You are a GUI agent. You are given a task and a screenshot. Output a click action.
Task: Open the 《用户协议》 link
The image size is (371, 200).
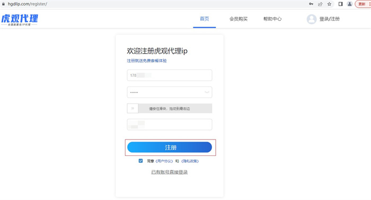coord(164,161)
